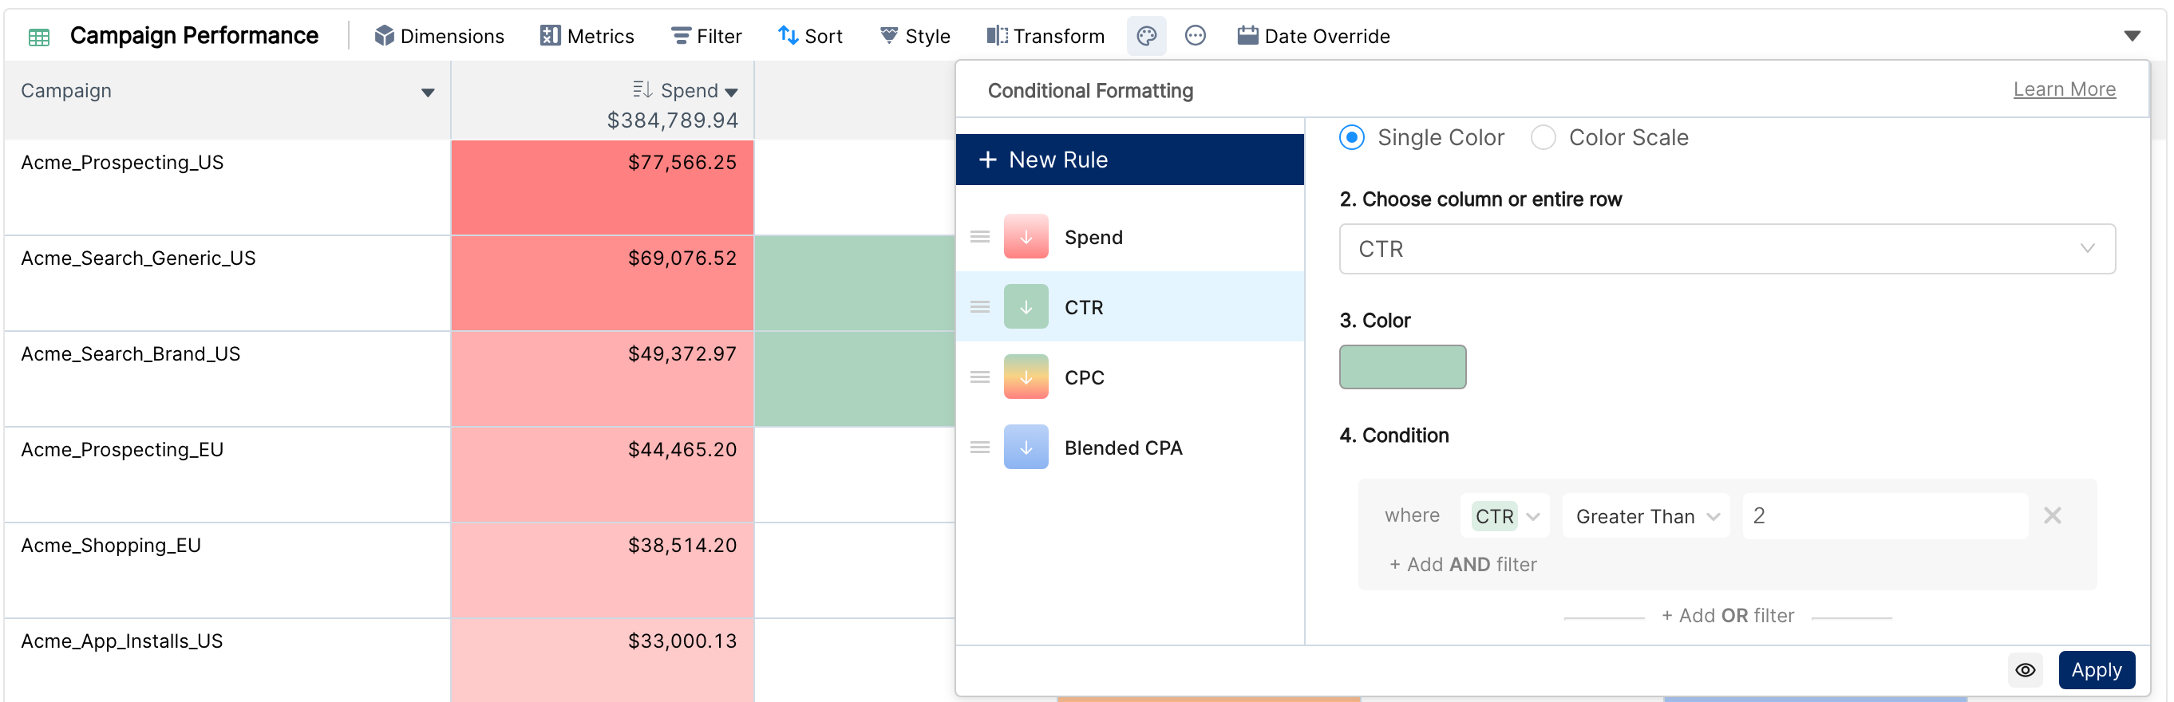Open the Style menu
The image size is (2174, 702).
tap(915, 36)
